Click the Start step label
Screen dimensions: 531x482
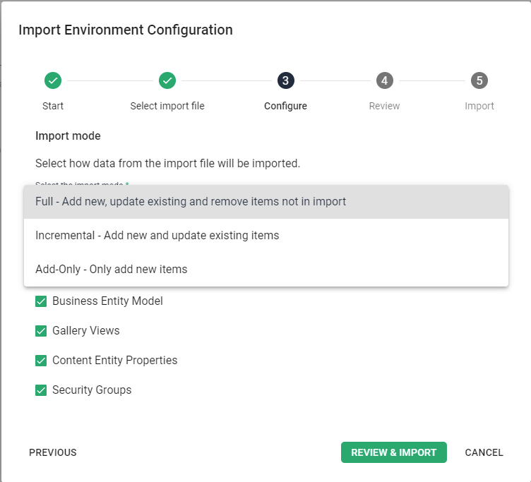(x=53, y=106)
